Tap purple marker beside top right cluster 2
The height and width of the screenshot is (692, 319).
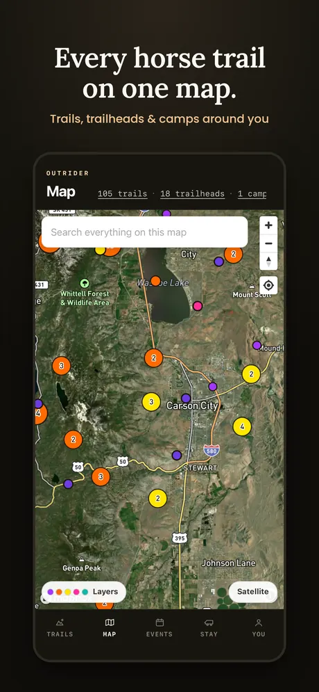tap(218, 261)
